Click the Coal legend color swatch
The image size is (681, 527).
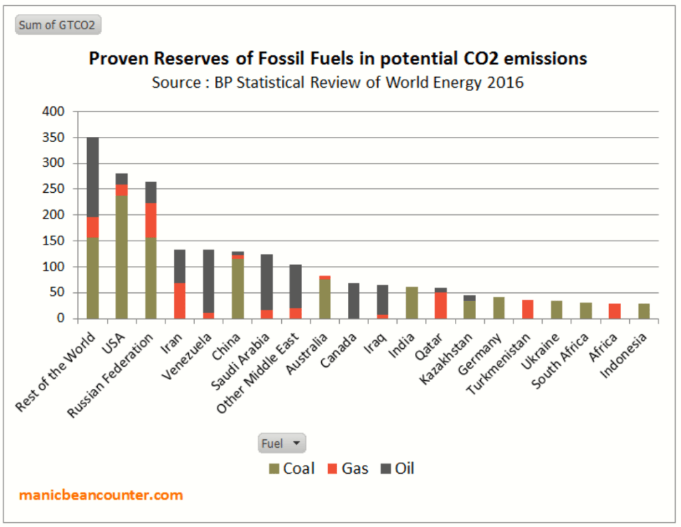coord(274,469)
